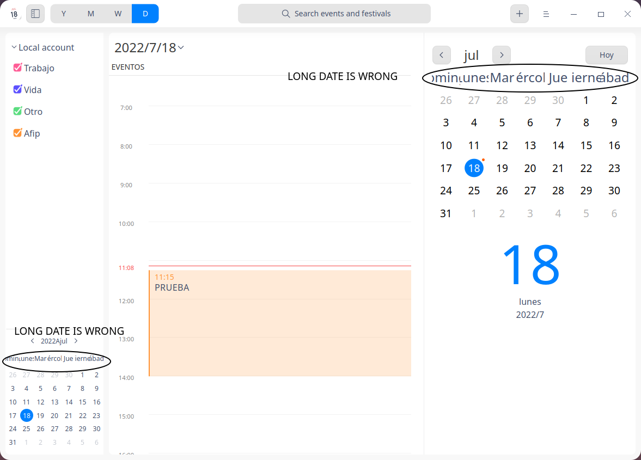641x460 pixels.
Task: Click greyed day 6 of next month, right calendar
Action: point(614,213)
